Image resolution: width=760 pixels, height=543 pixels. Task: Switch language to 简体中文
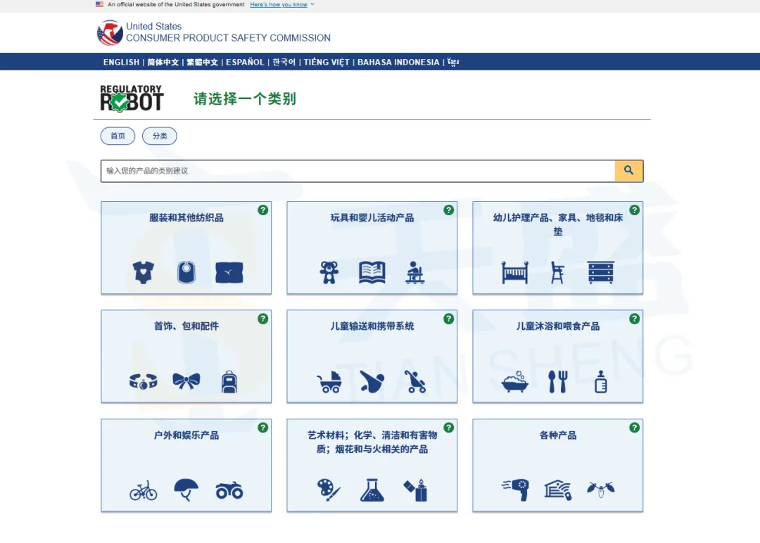(163, 62)
